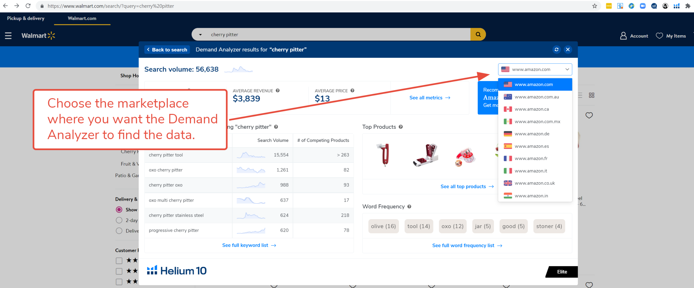Image resolution: width=694 pixels, height=288 pixels.
Task: Select the Show all delivery option
Action: (x=119, y=210)
